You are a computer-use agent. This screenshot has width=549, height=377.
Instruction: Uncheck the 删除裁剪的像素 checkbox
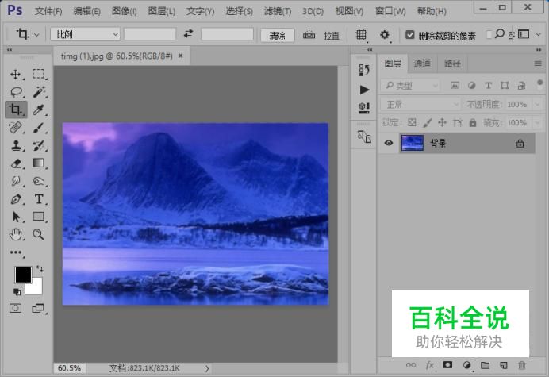pos(409,35)
